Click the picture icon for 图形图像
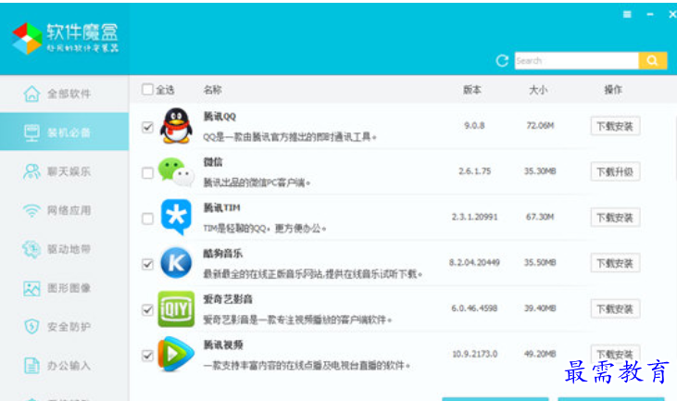The width and height of the screenshot is (677, 401). 31,288
